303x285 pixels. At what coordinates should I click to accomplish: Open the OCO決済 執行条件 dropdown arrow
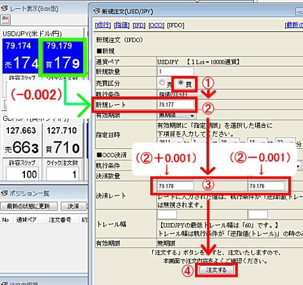(299, 166)
